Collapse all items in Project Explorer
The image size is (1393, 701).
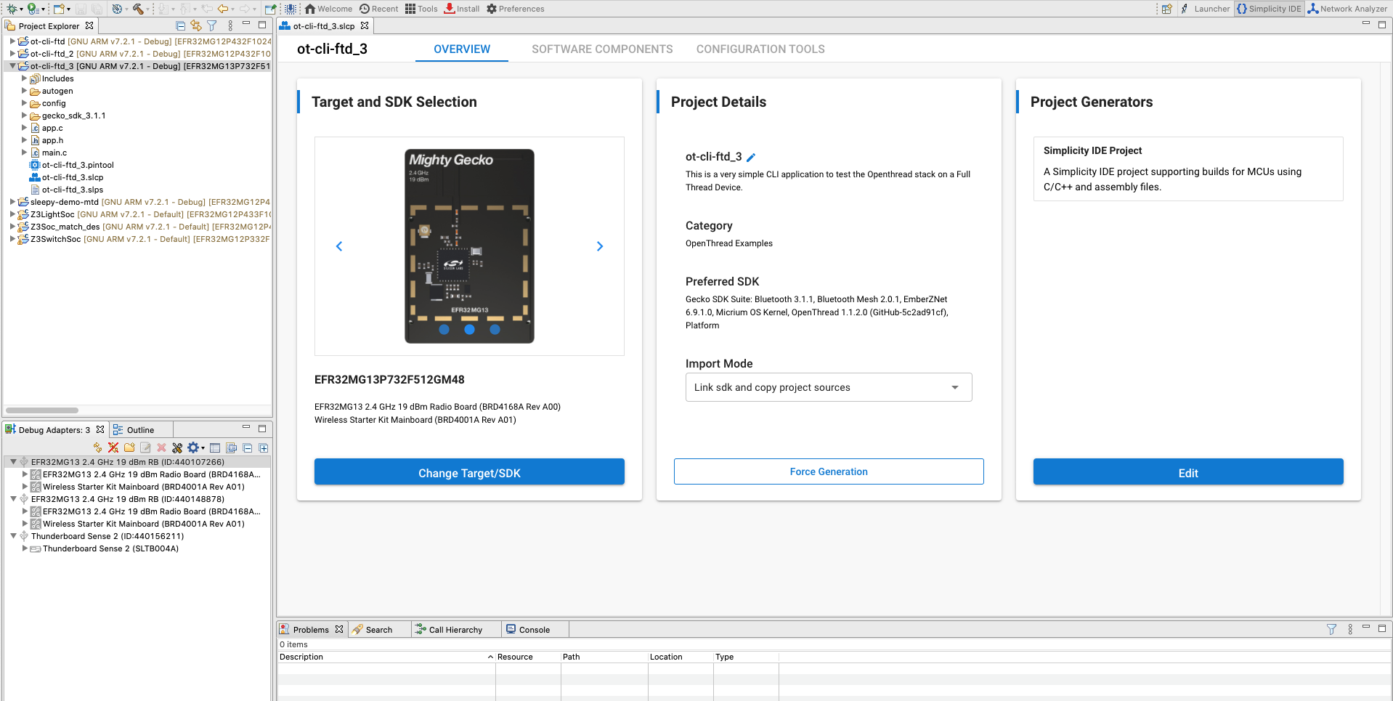click(x=179, y=25)
